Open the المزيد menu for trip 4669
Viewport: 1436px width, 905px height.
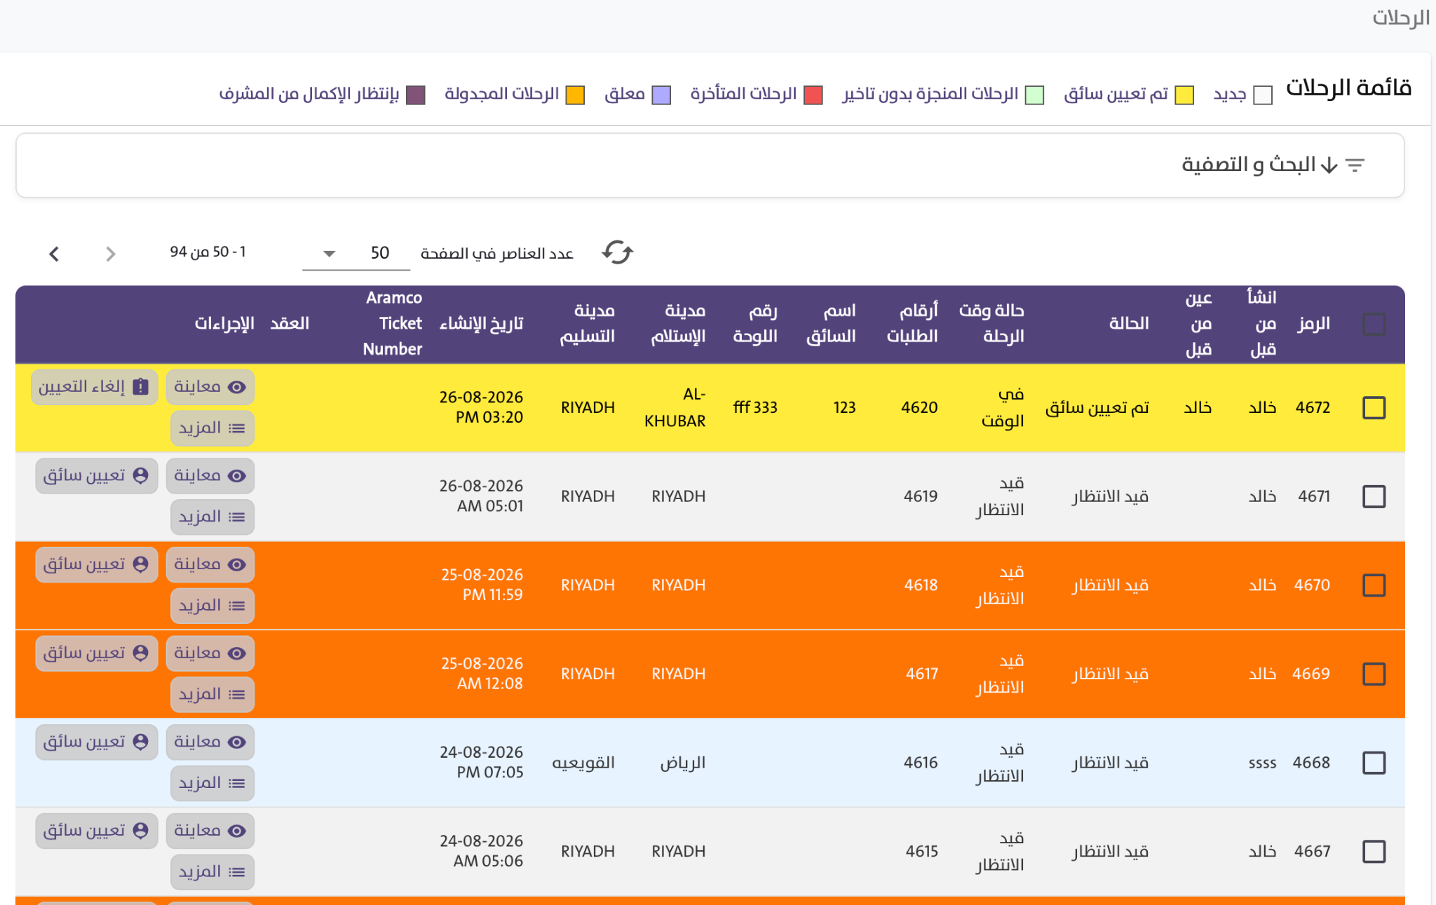click(x=212, y=695)
